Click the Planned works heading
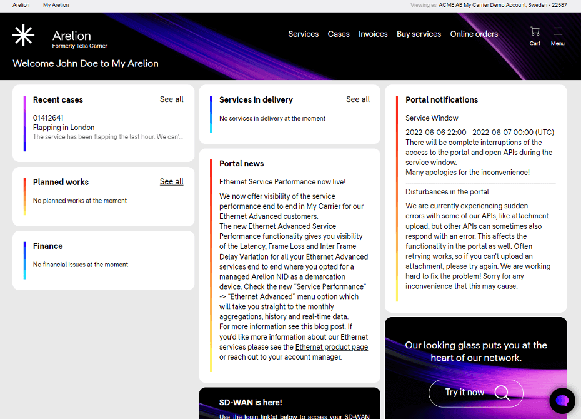 61,182
